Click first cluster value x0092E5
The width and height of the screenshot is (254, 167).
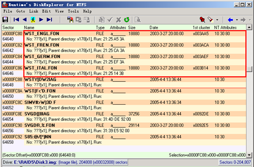pyautogui.click(x=201, y=125)
